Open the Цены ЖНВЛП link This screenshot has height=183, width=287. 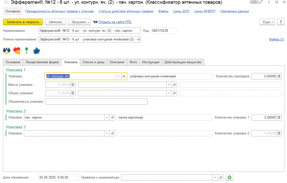205,11
